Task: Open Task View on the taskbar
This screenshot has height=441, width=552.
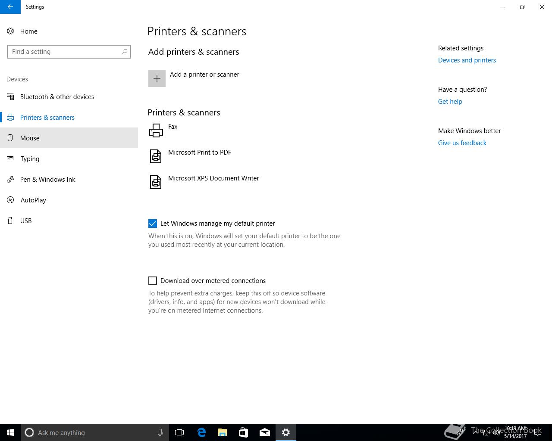Action: click(179, 432)
